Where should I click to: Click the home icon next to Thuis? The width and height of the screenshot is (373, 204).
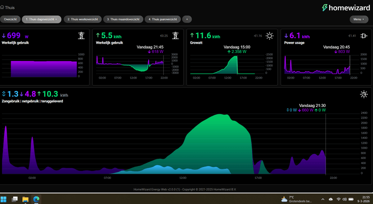2,7
